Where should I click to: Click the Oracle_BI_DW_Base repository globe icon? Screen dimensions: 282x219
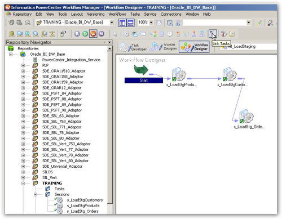tap(23, 55)
